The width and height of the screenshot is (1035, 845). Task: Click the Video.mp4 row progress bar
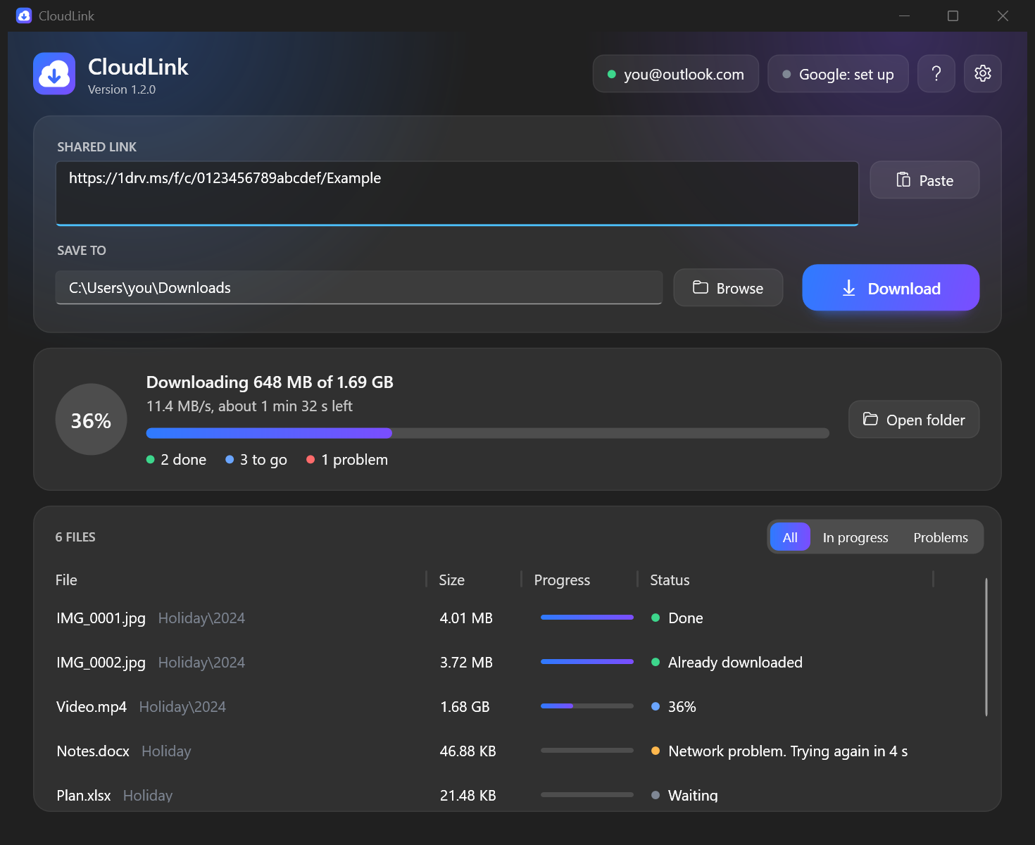click(x=587, y=706)
